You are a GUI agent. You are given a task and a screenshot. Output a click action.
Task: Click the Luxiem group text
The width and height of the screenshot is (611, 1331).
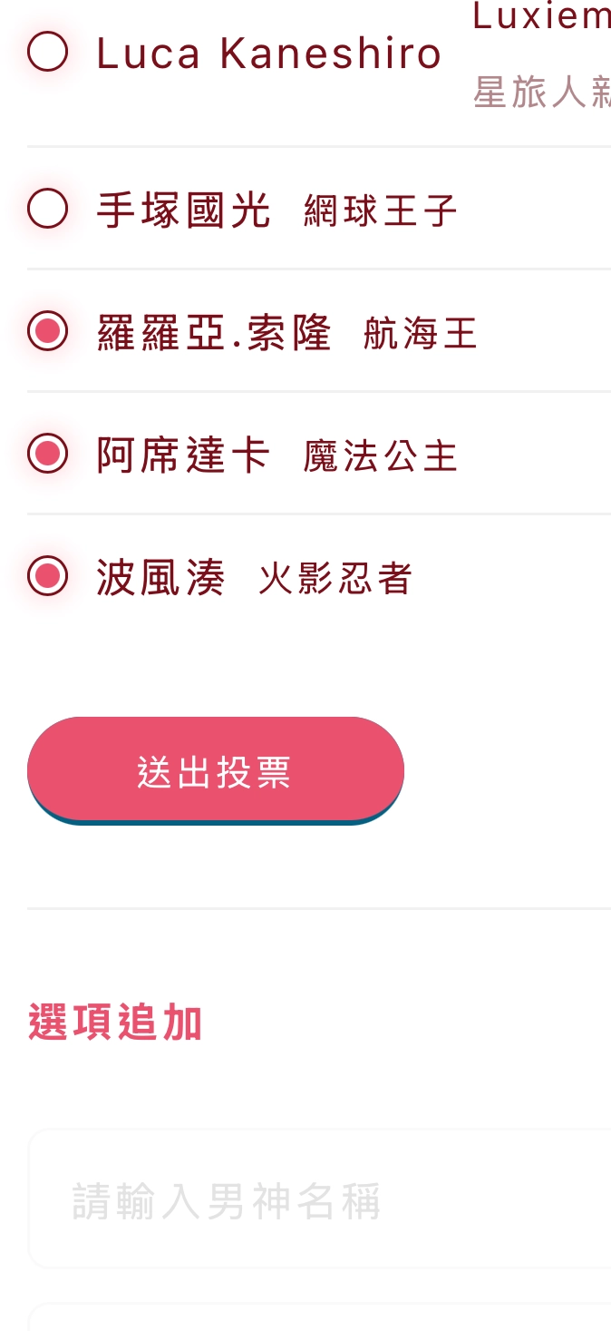[x=540, y=16]
